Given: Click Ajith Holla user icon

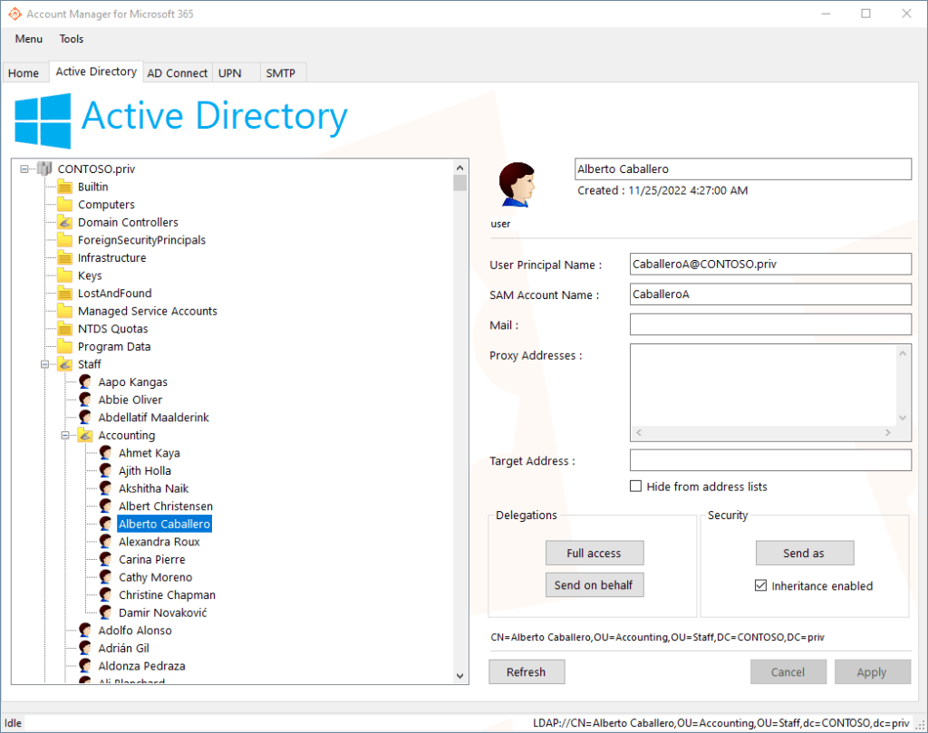Looking at the screenshot, I should [105, 471].
